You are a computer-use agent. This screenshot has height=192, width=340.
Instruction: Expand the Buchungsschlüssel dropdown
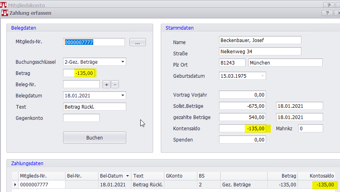tap(122, 62)
